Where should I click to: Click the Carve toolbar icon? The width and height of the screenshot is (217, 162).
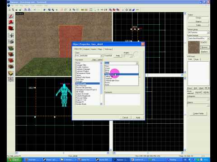44,10
